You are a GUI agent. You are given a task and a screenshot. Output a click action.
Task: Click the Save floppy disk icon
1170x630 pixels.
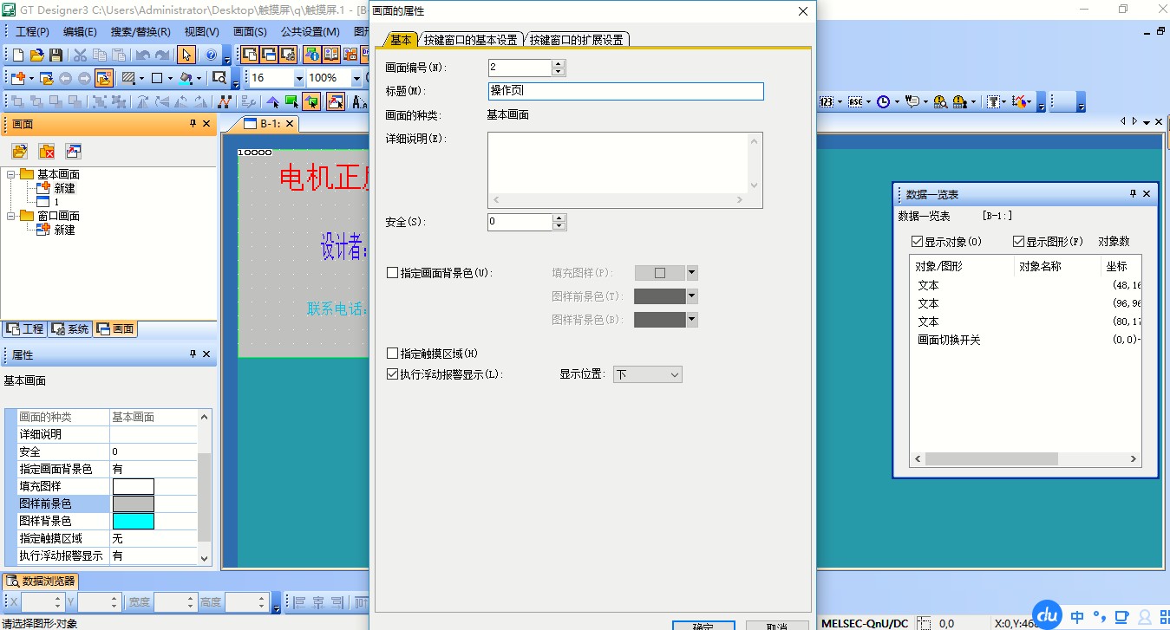point(56,55)
